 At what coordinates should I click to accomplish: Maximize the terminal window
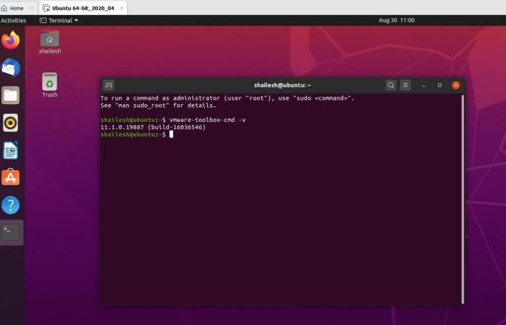(x=439, y=85)
